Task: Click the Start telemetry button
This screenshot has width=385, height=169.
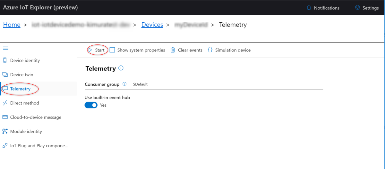Action: click(x=97, y=50)
